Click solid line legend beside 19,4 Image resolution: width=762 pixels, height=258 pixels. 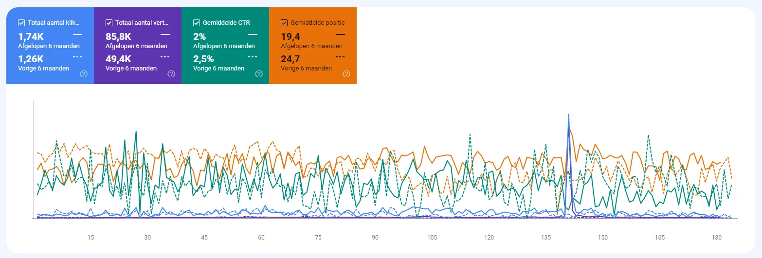[x=340, y=34]
